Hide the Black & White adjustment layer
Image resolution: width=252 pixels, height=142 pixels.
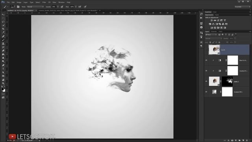(206, 60)
